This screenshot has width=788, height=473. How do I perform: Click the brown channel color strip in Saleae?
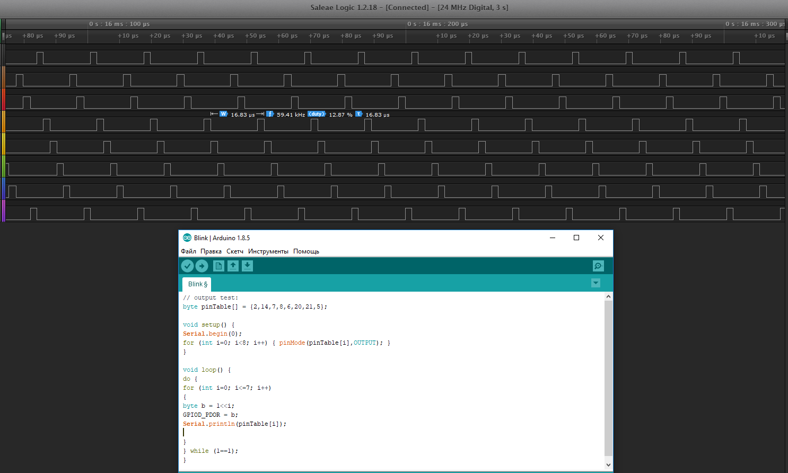(x=3, y=77)
